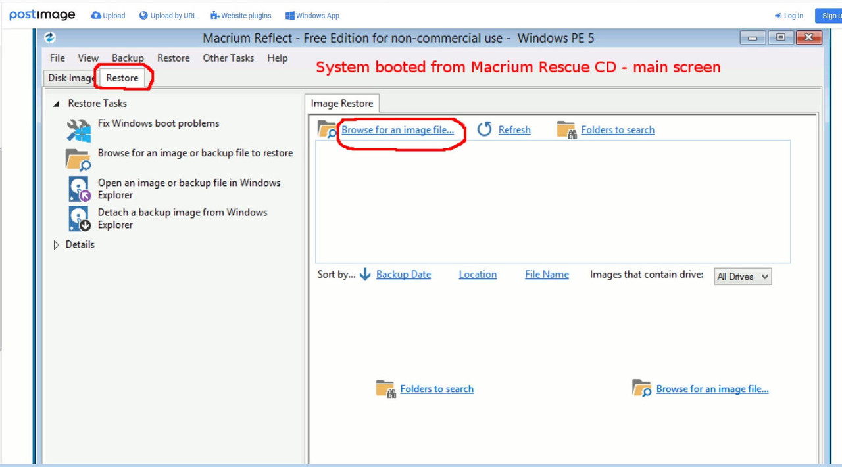Expand the Details section

pos(56,245)
